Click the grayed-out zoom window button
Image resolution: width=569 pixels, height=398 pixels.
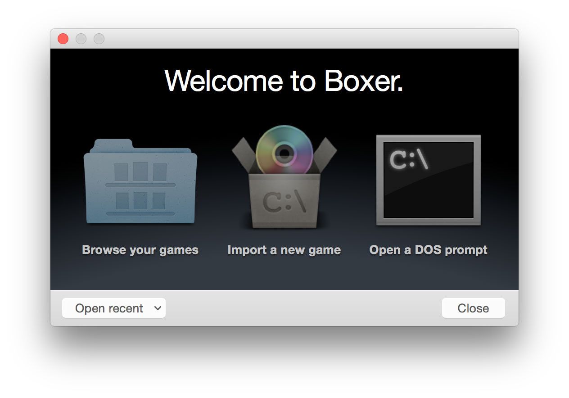coord(99,39)
